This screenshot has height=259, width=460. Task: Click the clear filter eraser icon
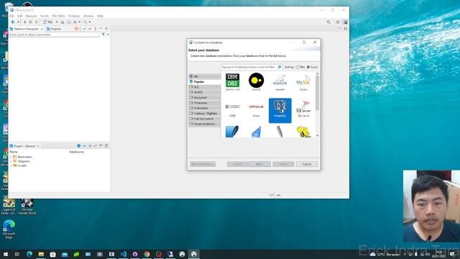pyautogui.click(x=280, y=67)
